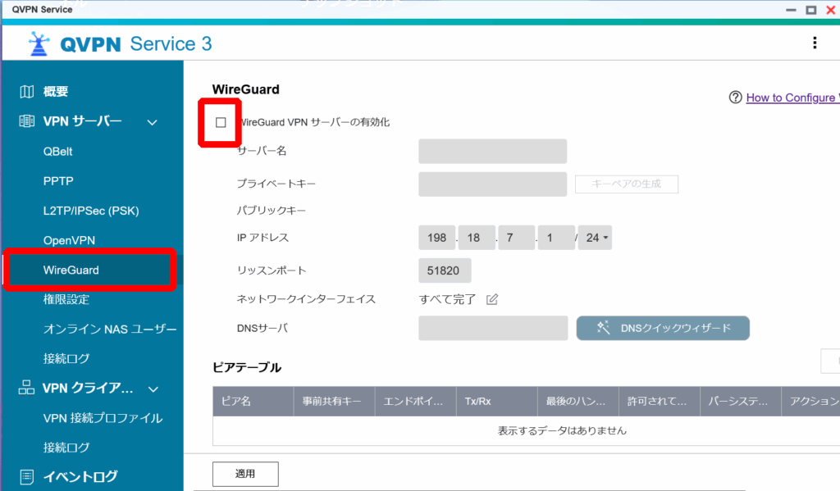The image size is (840, 491).
Task: Click the VPN client network icon
Action: (x=27, y=389)
